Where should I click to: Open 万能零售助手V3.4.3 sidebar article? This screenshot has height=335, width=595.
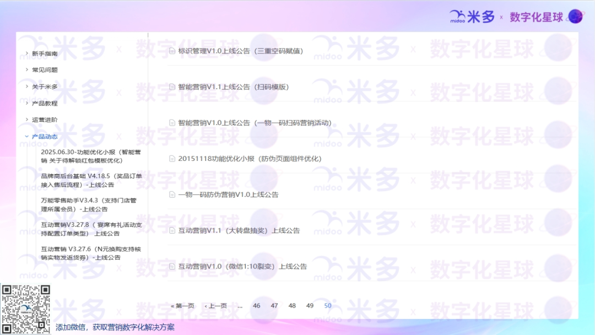point(88,204)
